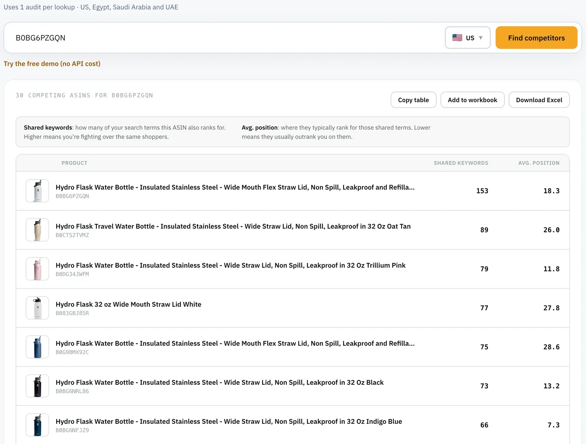This screenshot has width=586, height=444.
Task: Click shared keywords value 77
Action: 484,308
